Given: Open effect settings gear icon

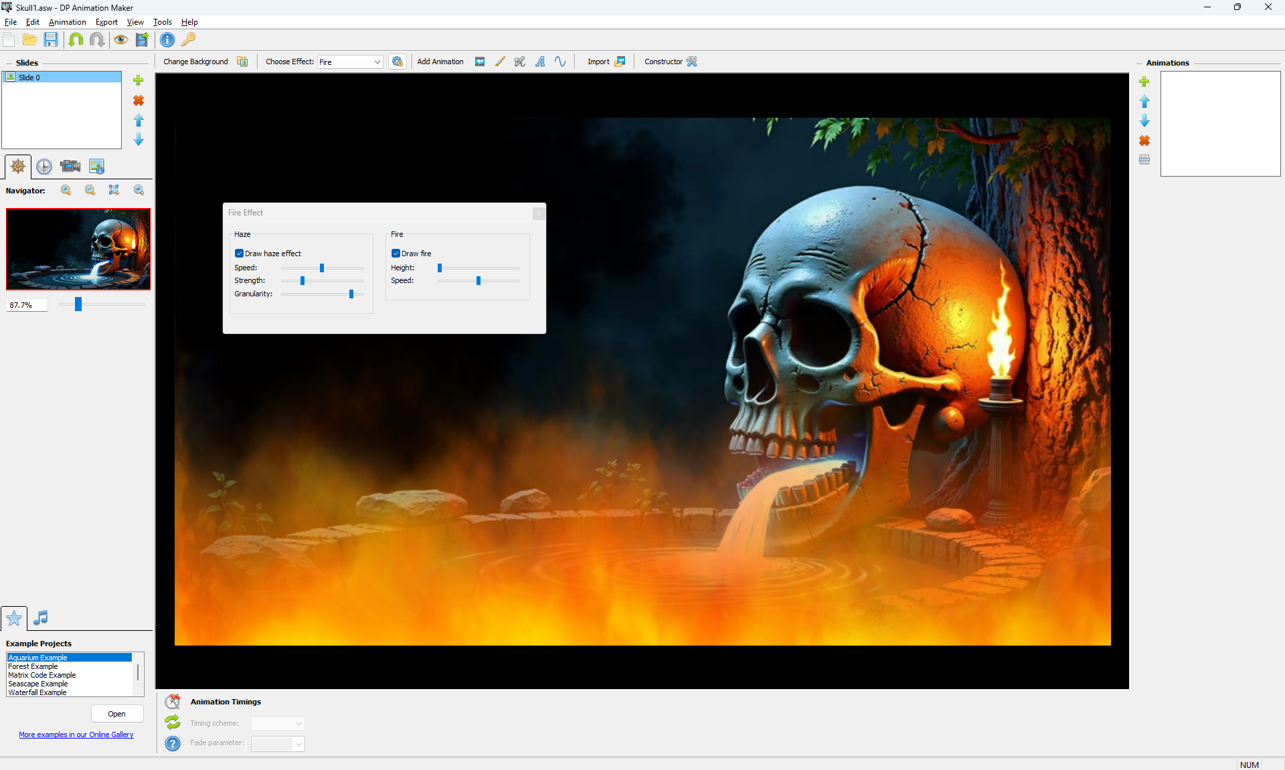Looking at the screenshot, I should (x=398, y=62).
